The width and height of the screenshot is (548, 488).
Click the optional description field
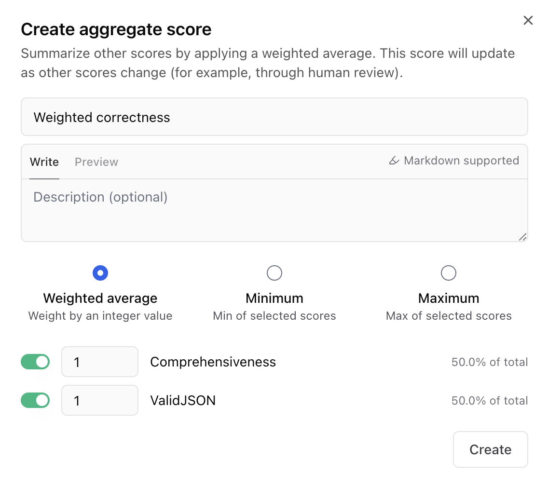(x=274, y=207)
